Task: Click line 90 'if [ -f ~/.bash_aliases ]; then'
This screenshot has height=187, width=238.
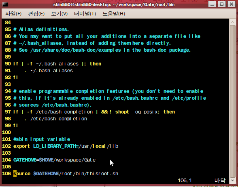Action: tap(57, 64)
